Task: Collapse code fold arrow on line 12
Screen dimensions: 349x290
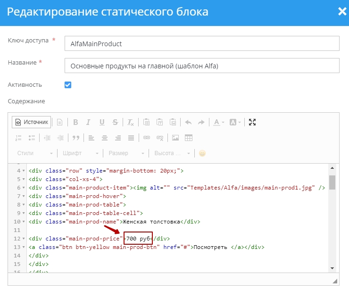Action: pyautogui.click(x=24, y=239)
